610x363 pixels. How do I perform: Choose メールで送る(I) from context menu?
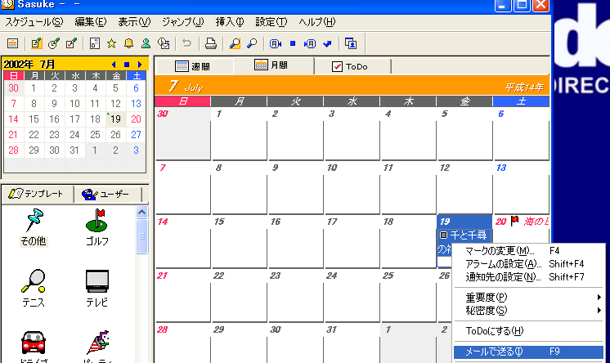(x=528, y=352)
